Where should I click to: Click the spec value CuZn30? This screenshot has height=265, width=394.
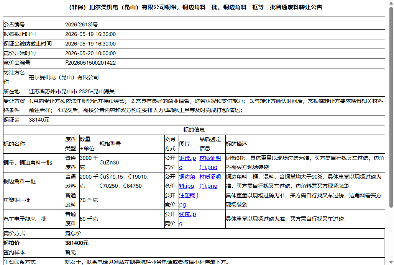coord(109,163)
